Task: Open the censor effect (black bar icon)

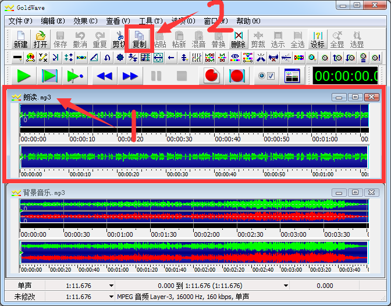Action: pyautogui.click(x=17, y=58)
